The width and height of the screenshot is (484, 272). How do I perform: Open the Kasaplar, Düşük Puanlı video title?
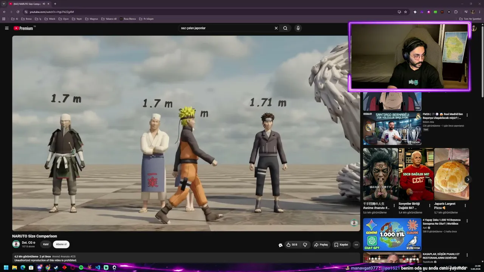tap(441, 256)
